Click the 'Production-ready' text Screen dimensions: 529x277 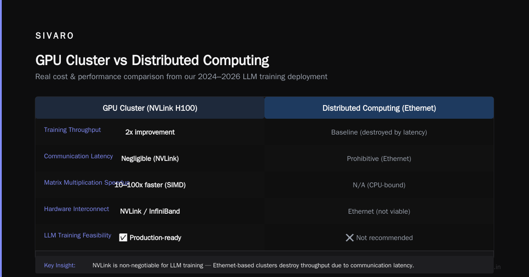[155, 237]
